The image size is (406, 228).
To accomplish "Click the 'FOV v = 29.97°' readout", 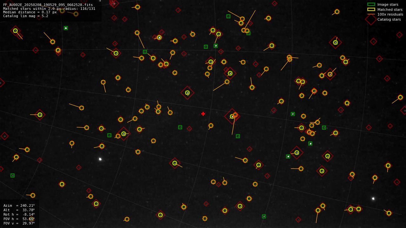I will [19, 223].
